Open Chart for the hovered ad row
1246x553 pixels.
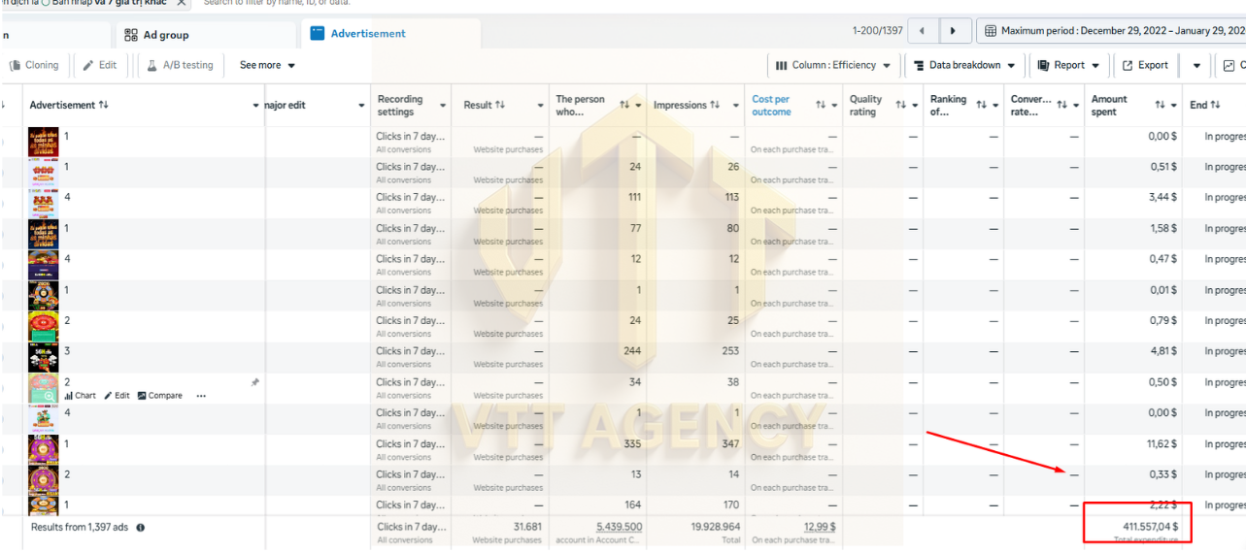(x=81, y=396)
